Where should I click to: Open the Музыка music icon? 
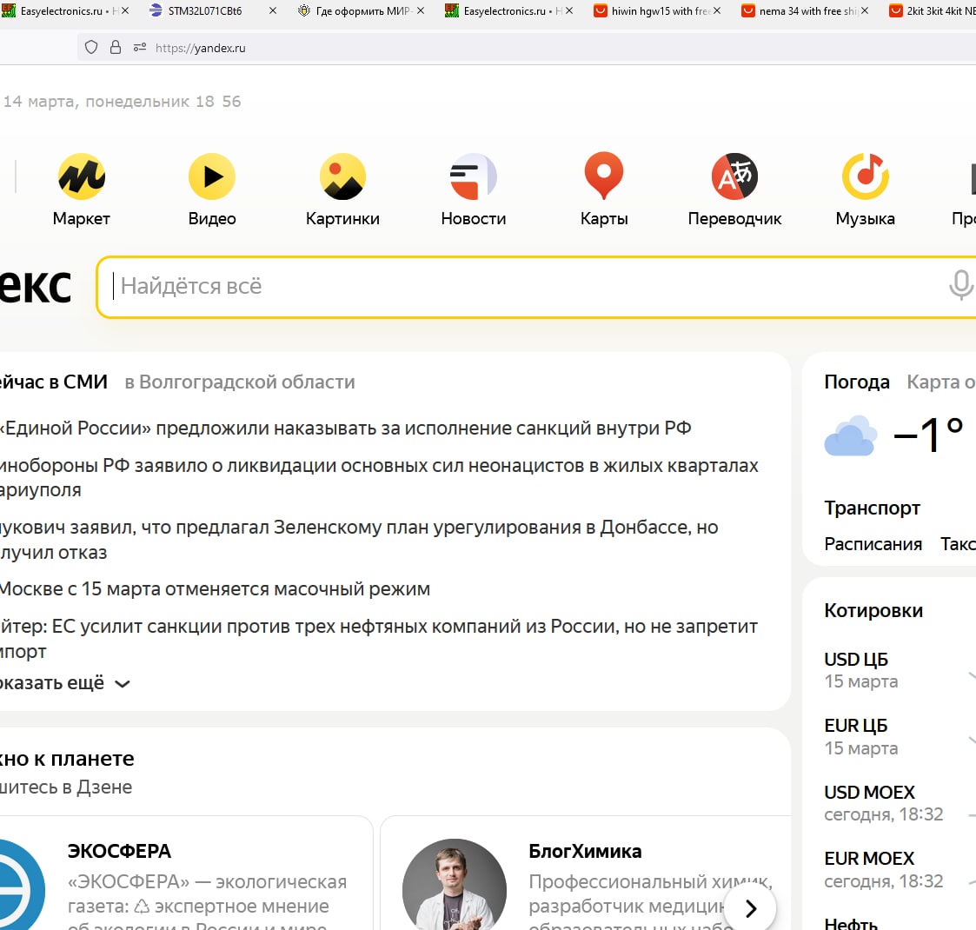(866, 176)
